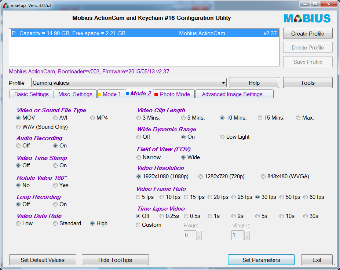This screenshot has height=270, width=340.
Task: Expand the Profile dropdown showing Camera values
Action: click(x=129, y=83)
